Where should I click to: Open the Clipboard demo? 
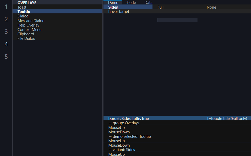(x=57, y=34)
